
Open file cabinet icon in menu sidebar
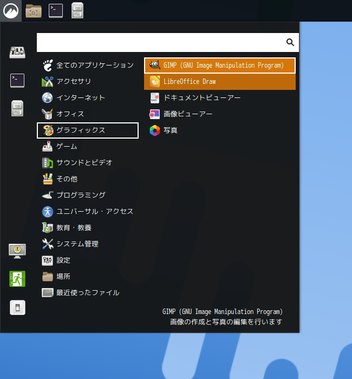(x=17, y=108)
